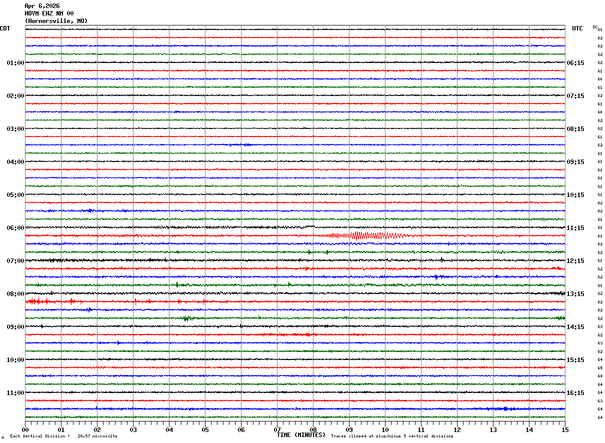Click the TIME (MINUTES) axis title
The image size is (605, 443).
301,435
